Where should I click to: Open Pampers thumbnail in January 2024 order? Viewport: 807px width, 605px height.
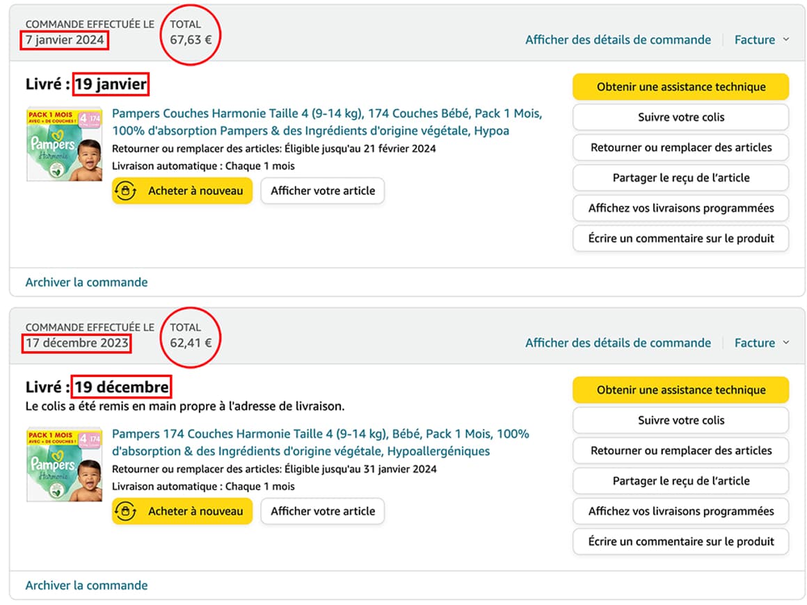click(64, 144)
